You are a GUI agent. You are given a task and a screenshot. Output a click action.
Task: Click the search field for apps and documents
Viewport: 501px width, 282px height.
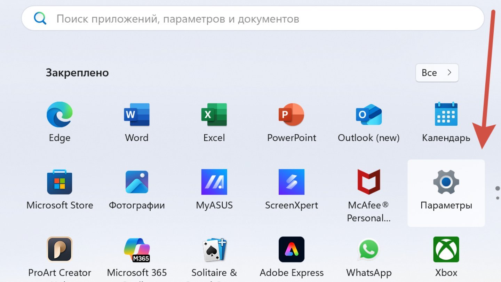tap(253, 18)
